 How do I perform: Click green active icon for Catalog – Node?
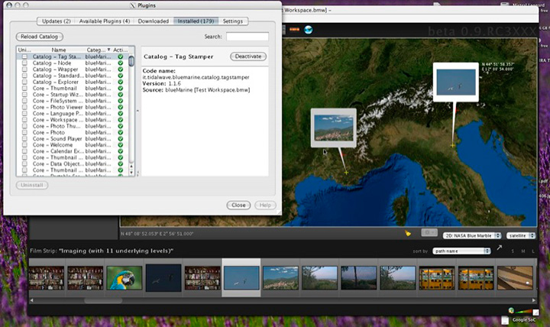pyautogui.click(x=121, y=63)
